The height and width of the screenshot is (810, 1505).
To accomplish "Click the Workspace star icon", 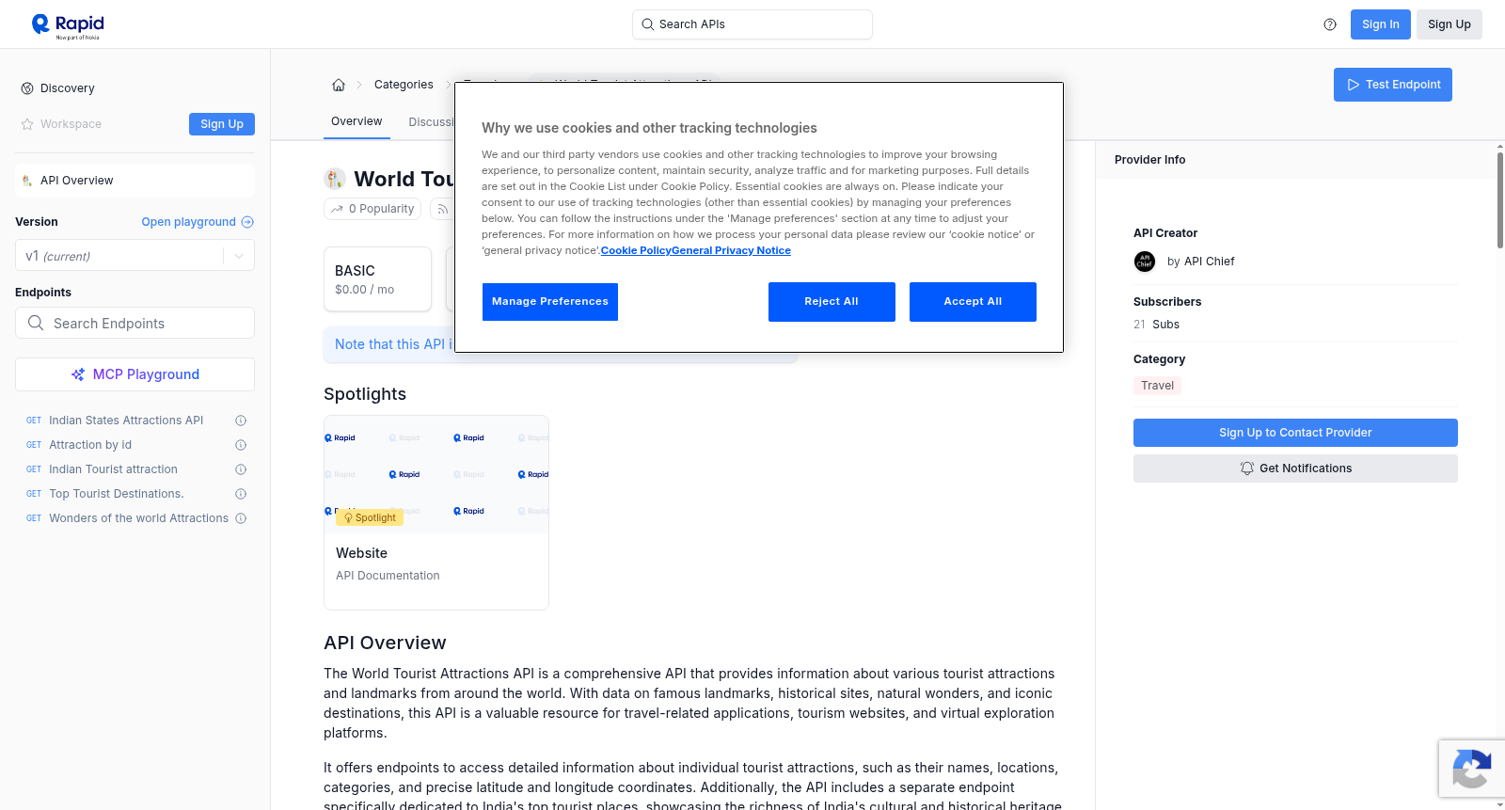I will pyautogui.click(x=27, y=124).
